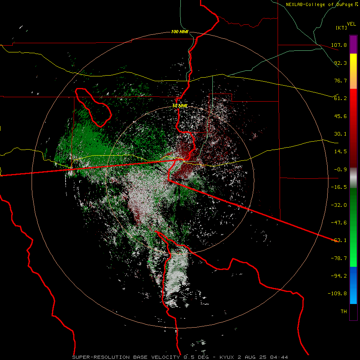
Task: Click the TH label on the legend
Action: (344, 312)
